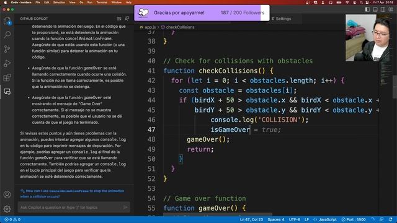Click line number 41 in the gutter
The image size is (397, 223).
coord(151,71)
